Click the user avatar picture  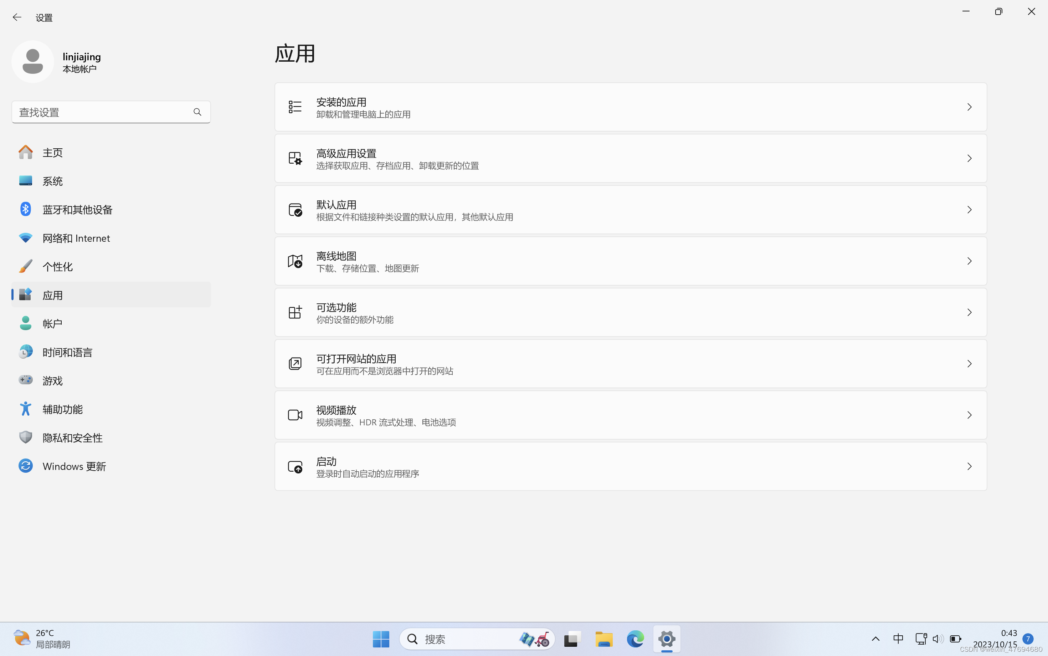coord(32,62)
